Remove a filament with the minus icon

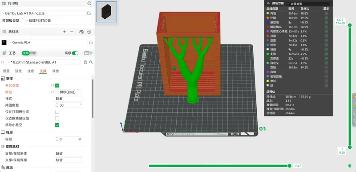[72, 32]
